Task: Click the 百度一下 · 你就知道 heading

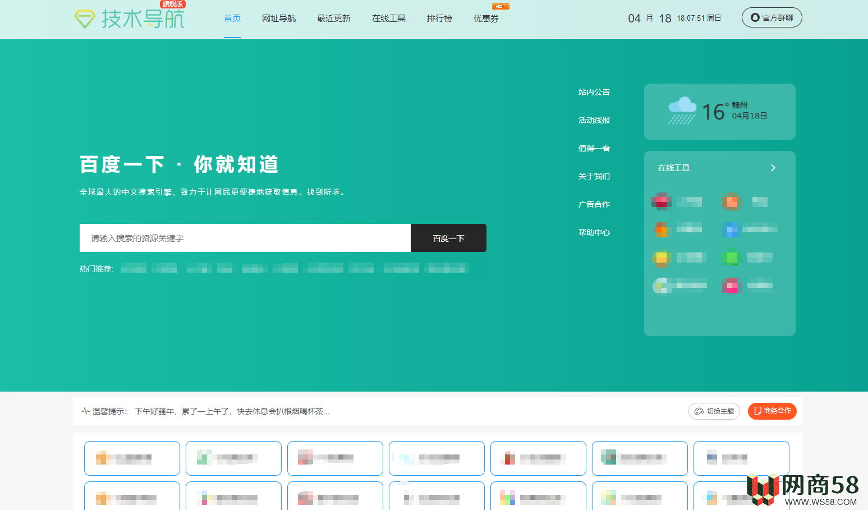Action: pyautogui.click(x=179, y=164)
